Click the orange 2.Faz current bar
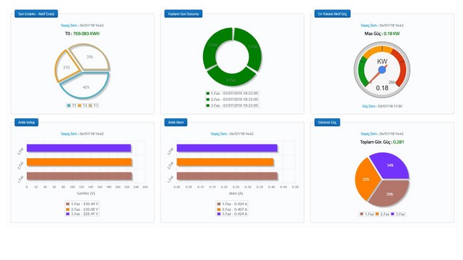Screen dimensions: 463x260 (225, 162)
